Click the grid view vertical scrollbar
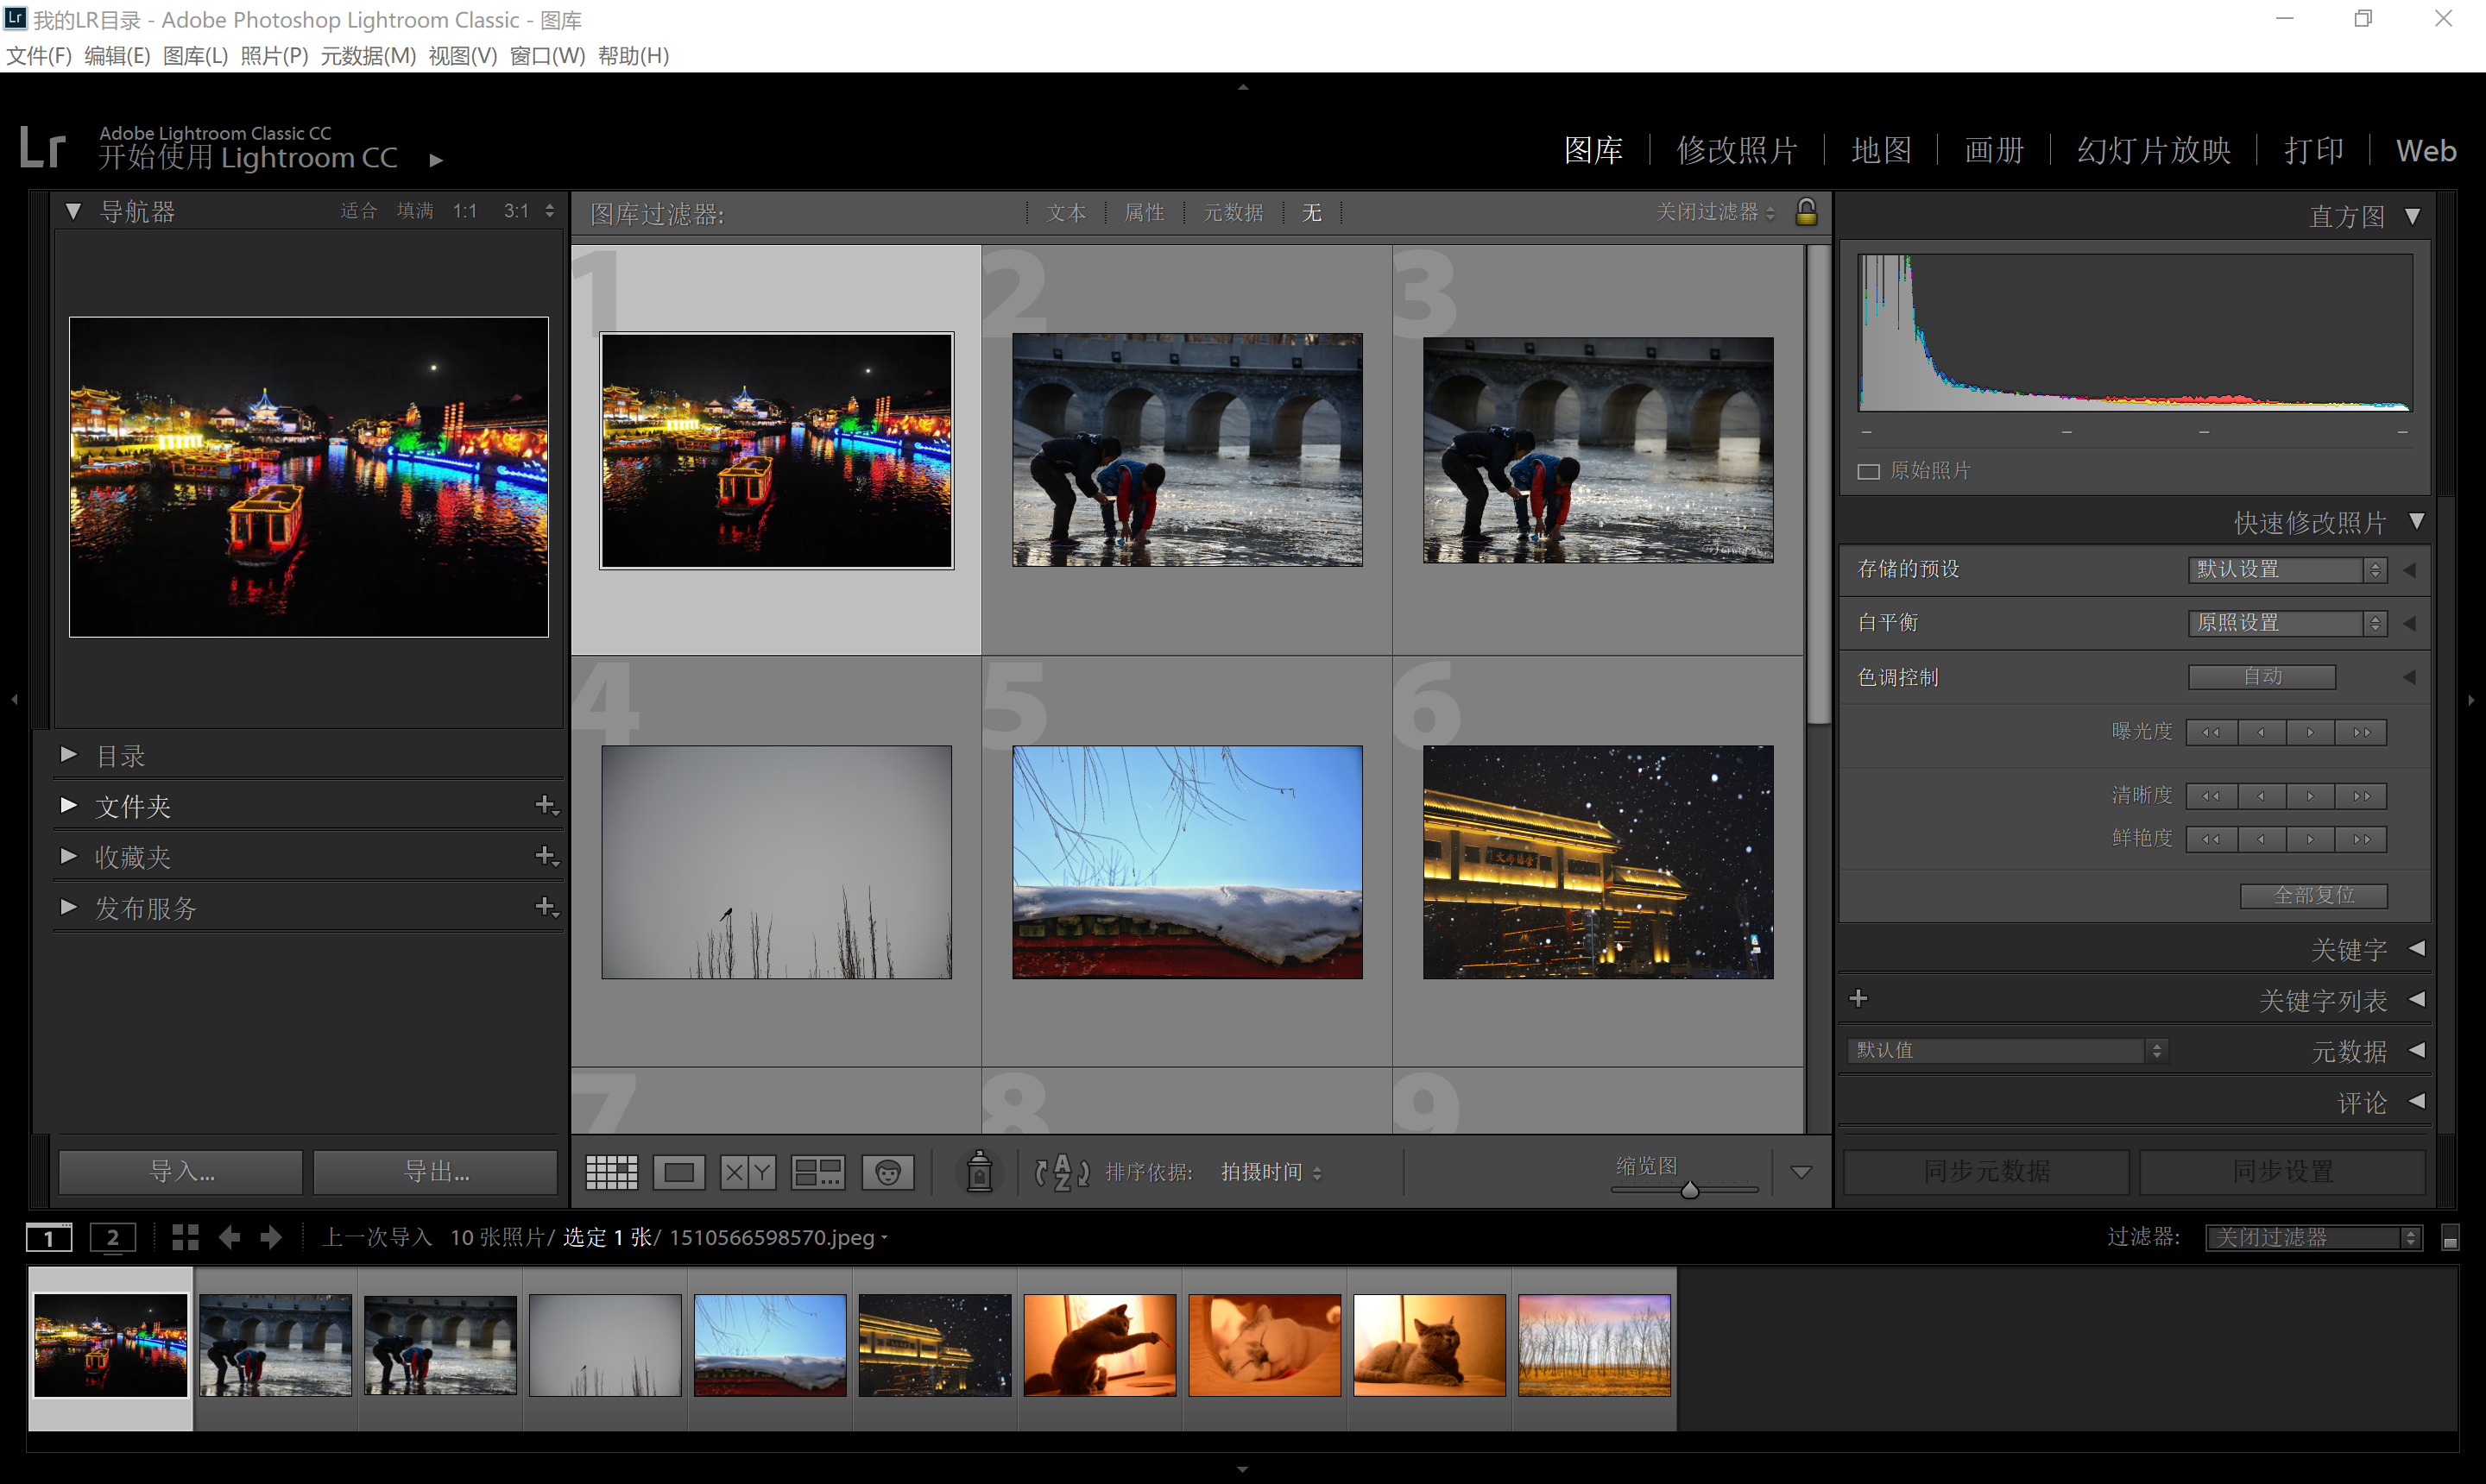The width and height of the screenshot is (2486, 1484). tap(1819, 485)
